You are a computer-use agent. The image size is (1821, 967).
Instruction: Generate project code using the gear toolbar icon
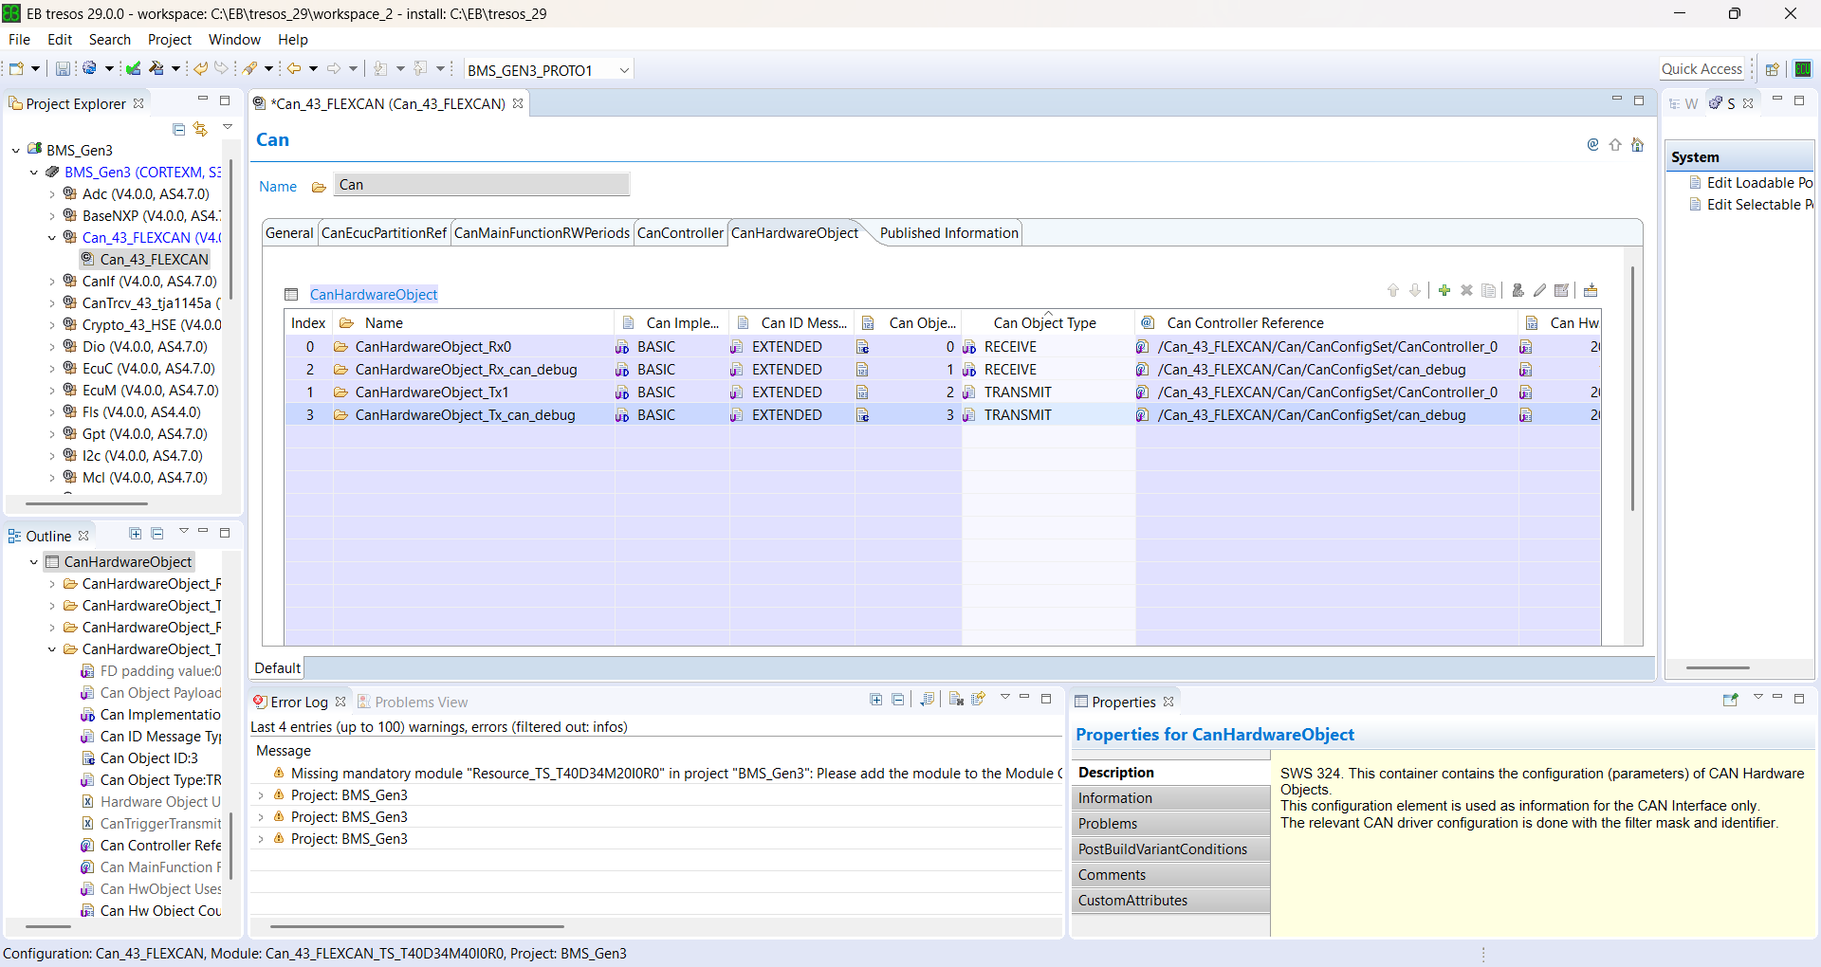[91, 68]
